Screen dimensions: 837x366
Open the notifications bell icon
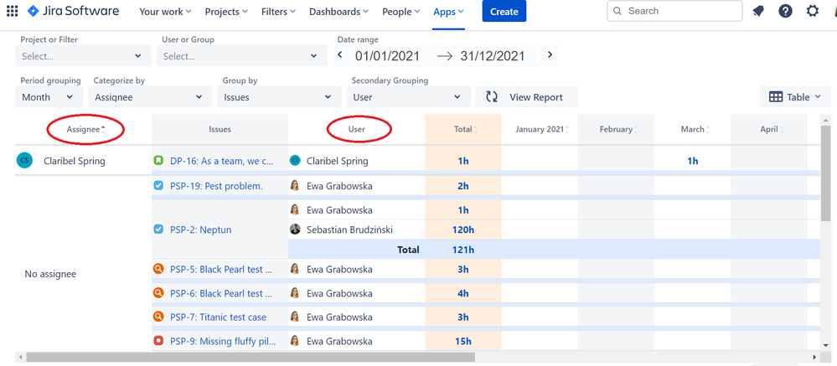pos(758,12)
